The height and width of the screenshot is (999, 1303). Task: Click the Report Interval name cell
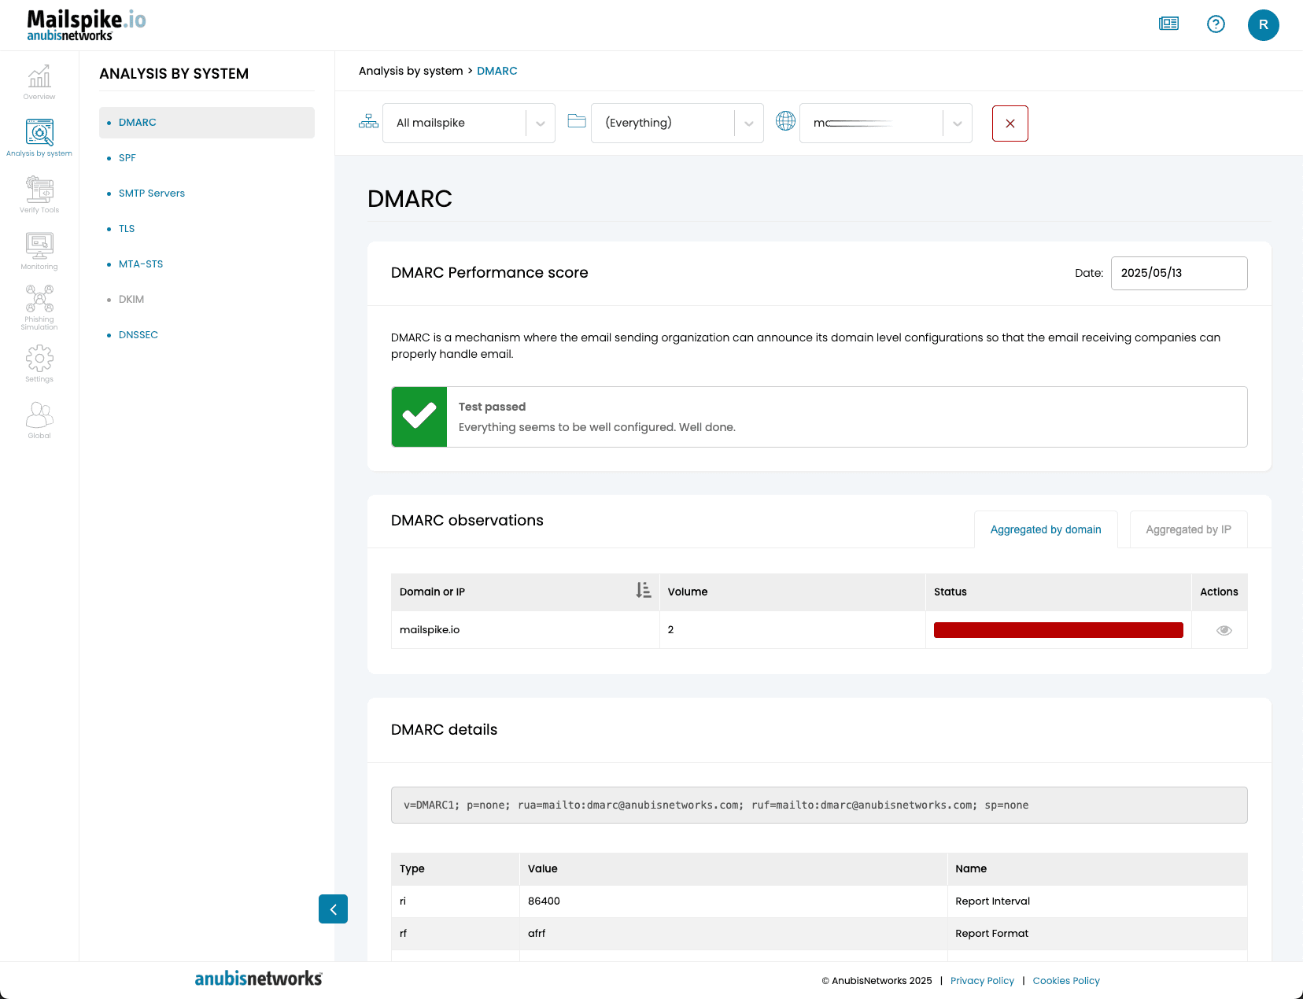pos(1097,901)
